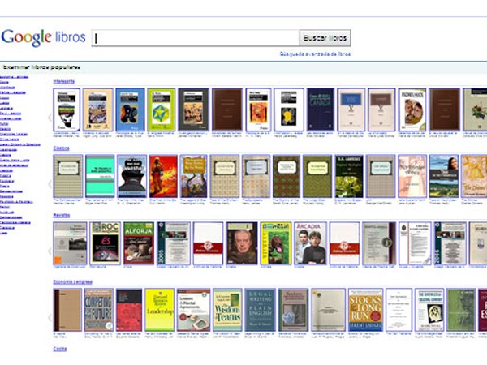This screenshot has height=365, width=487.
Task: Select The Wisdom of Teams book cover
Action: [x=228, y=309]
